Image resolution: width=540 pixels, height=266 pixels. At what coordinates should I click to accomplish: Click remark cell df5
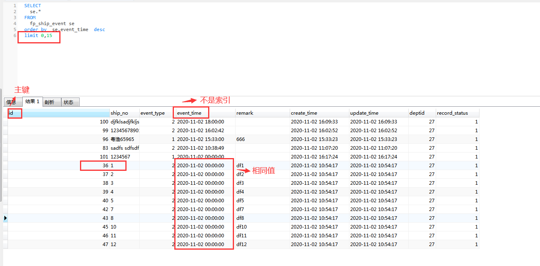click(263, 201)
